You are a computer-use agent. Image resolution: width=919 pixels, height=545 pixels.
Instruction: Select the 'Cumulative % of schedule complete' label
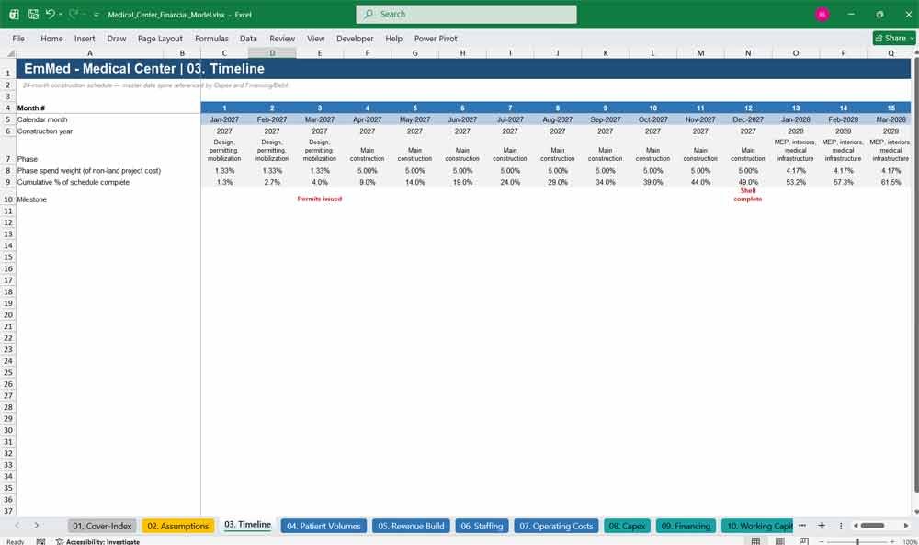click(74, 182)
